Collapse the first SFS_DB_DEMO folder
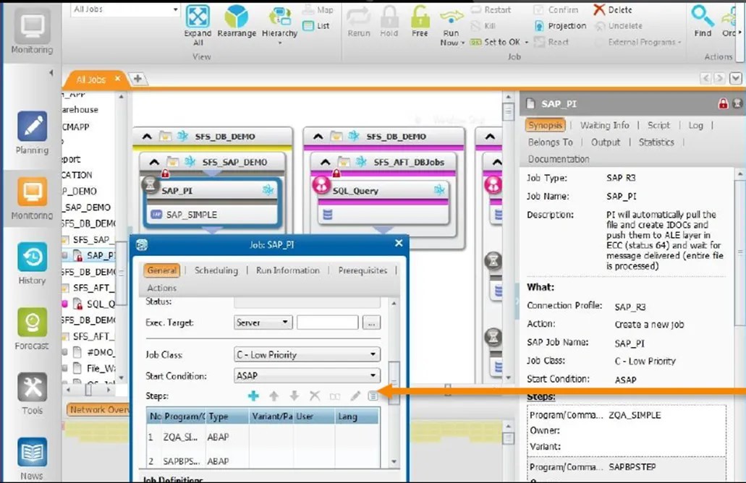This screenshot has width=746, height=483. click(147, 137)
